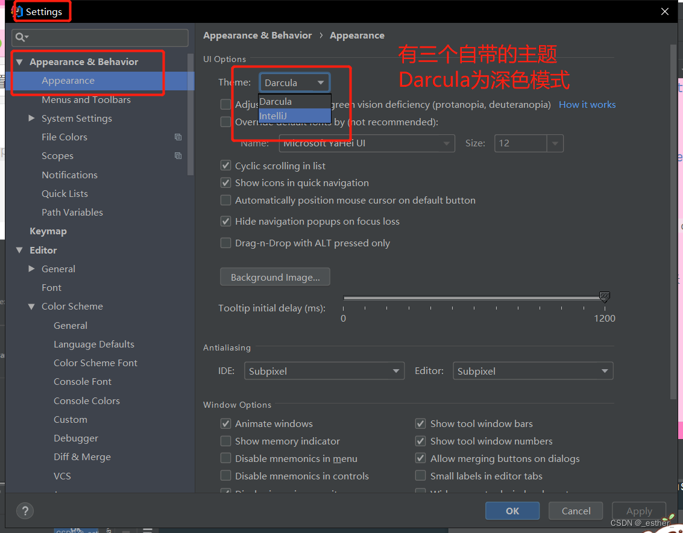Screen dimensions: 683x533
Task: Collapse the Appearance & Behavior section
Action: [19, 62]
